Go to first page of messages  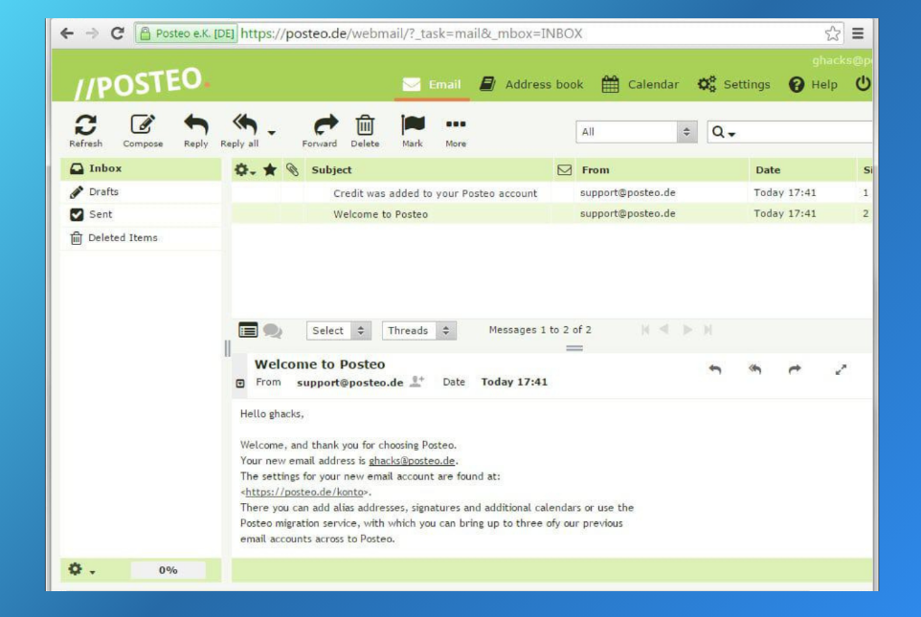(645, 330)
